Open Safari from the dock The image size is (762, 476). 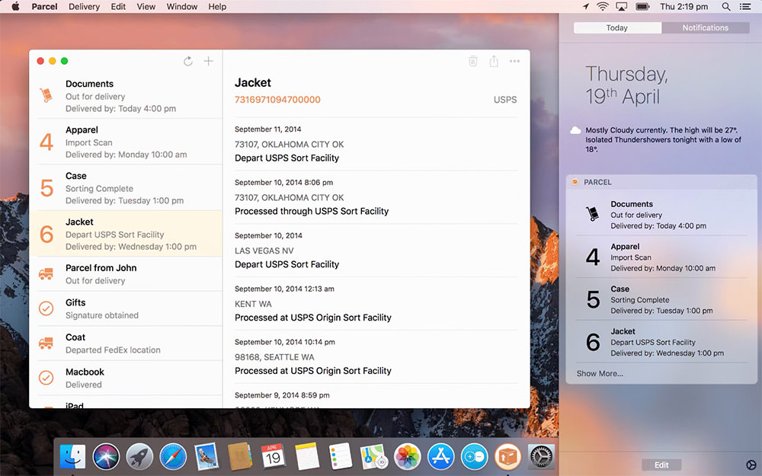coord(173,457)
